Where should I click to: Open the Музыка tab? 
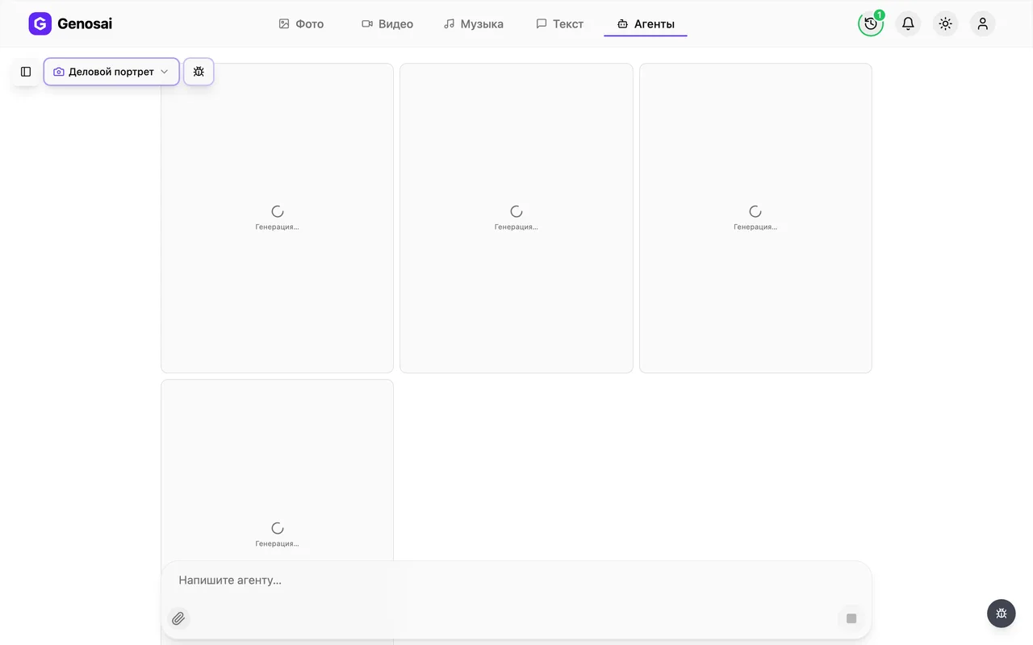(474, 24)
